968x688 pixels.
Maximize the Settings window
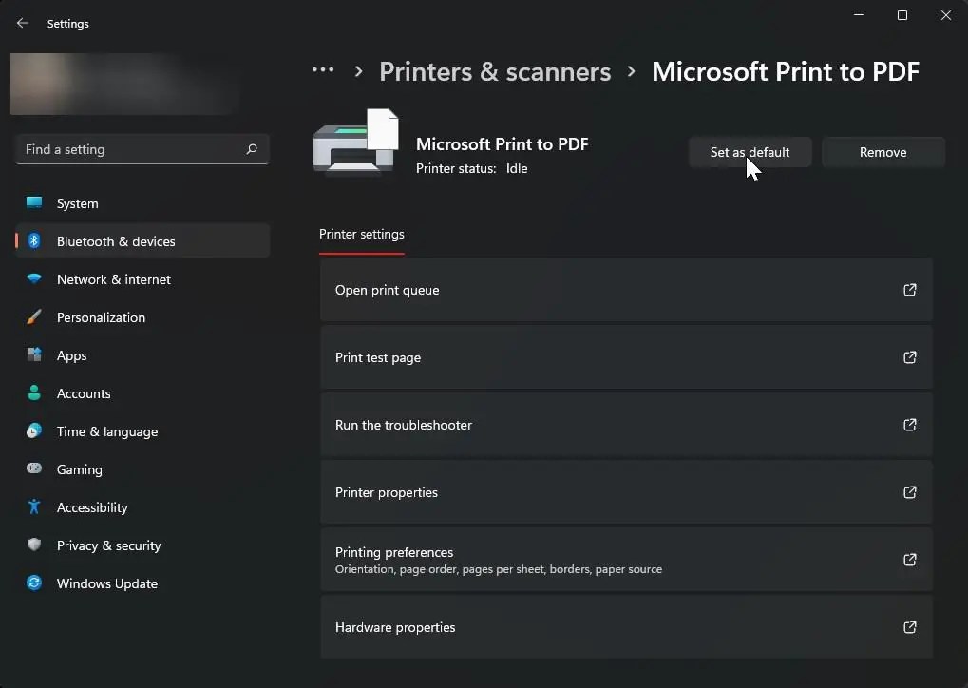coord(902,15)
